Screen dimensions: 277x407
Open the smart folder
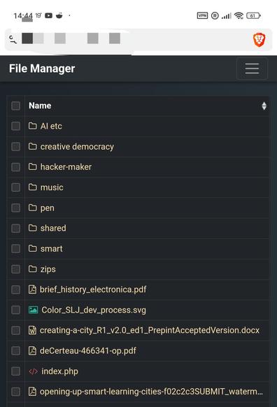[x=51, y=249]
